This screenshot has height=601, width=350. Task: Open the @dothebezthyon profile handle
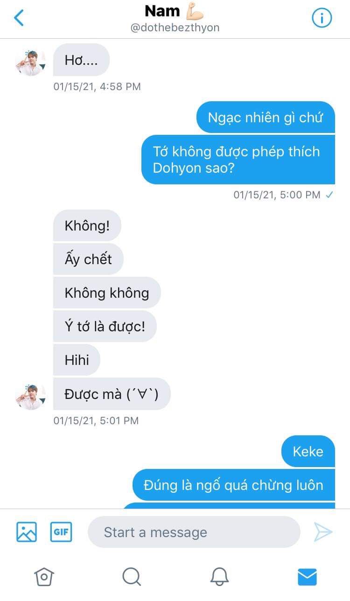pos(175,28)
